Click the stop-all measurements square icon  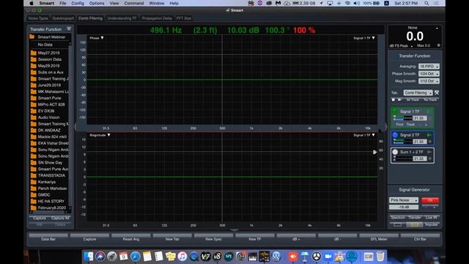click(394, 100)
